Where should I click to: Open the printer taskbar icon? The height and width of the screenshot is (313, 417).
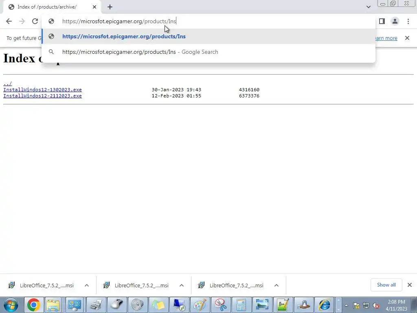pos(96,305)
